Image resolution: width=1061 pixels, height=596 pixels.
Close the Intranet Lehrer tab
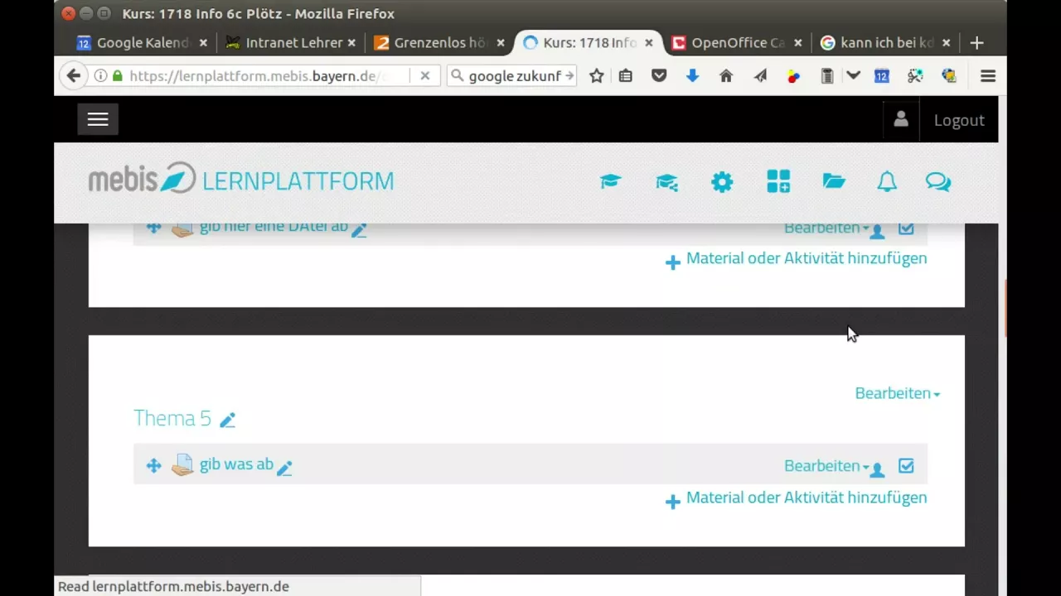pyautogui.click(x=351, y=42)
